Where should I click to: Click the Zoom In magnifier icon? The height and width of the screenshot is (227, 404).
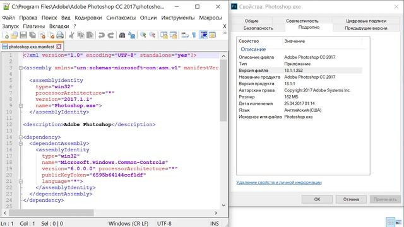[x=143, y=35]
